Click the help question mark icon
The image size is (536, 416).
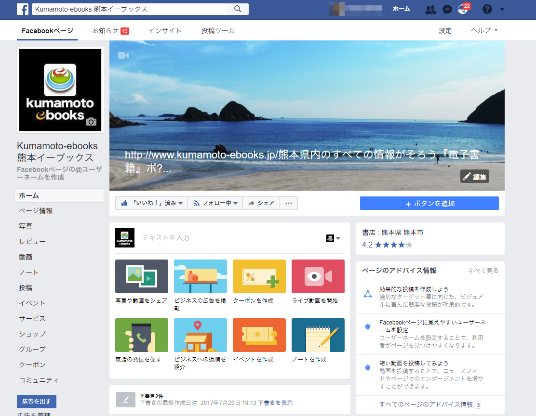487,10
